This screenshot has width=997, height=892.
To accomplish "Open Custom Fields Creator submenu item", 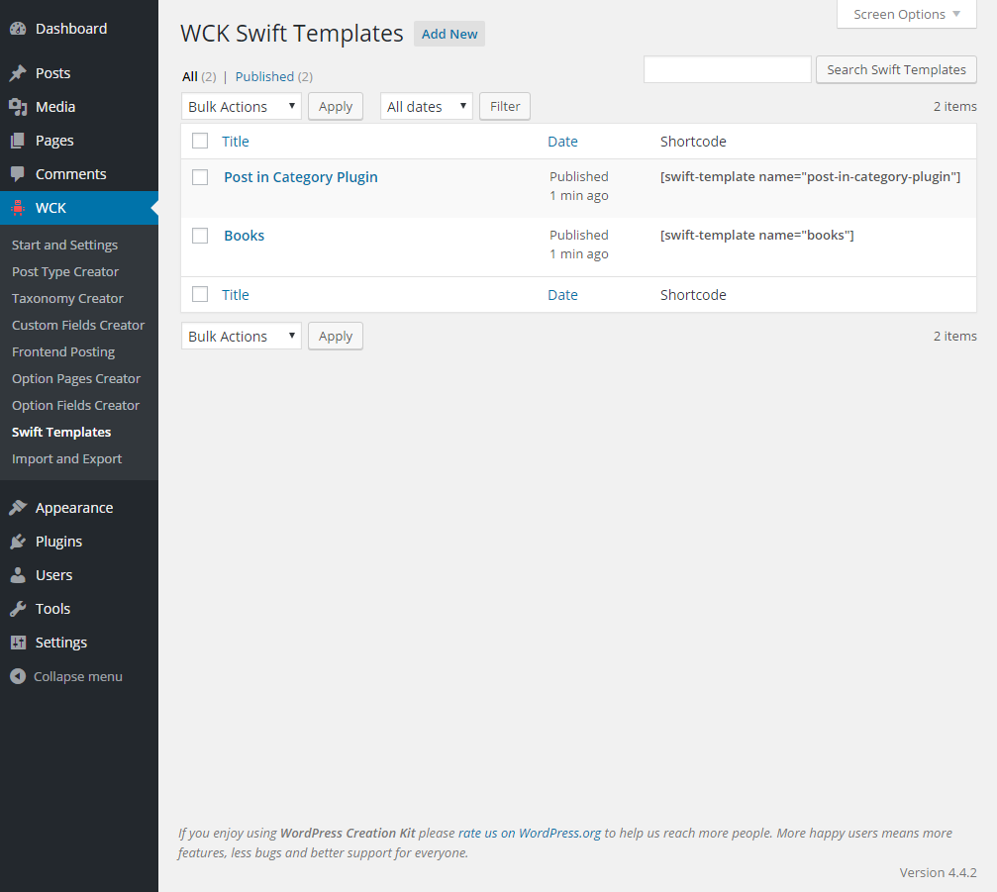I will tap(78, 325).
